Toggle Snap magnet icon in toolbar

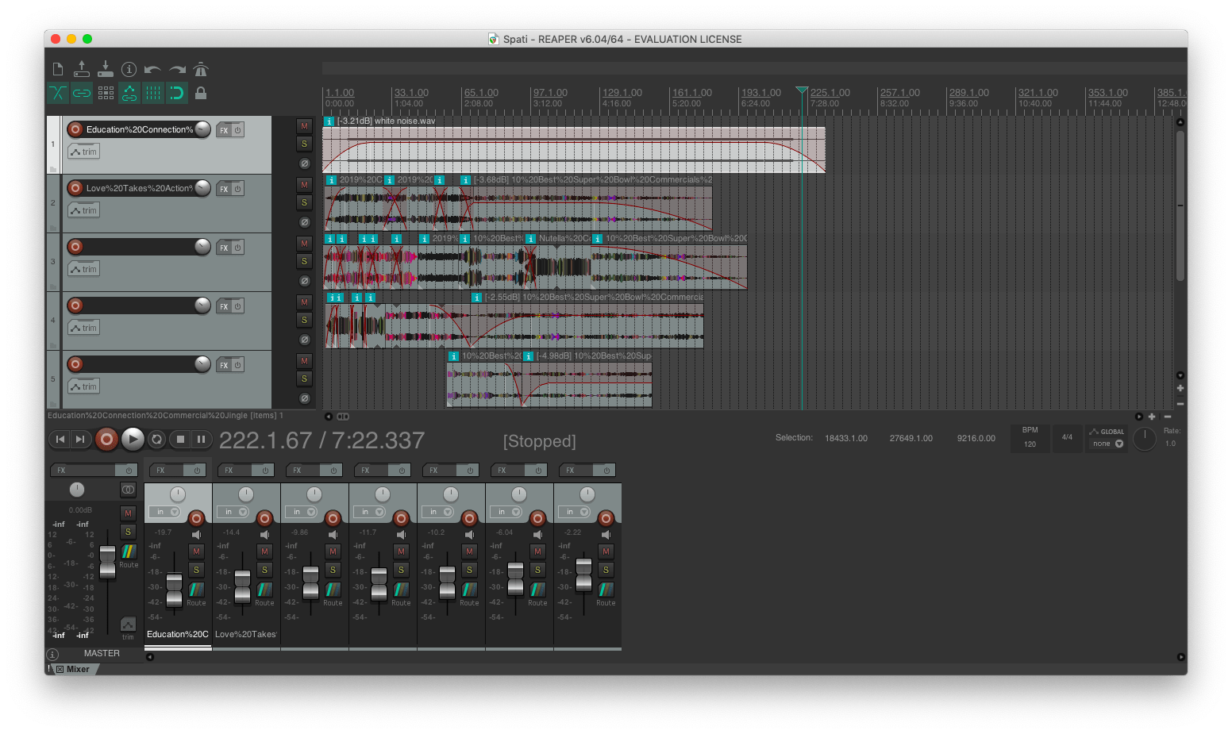pyautogui.click(x=177, y=93)
